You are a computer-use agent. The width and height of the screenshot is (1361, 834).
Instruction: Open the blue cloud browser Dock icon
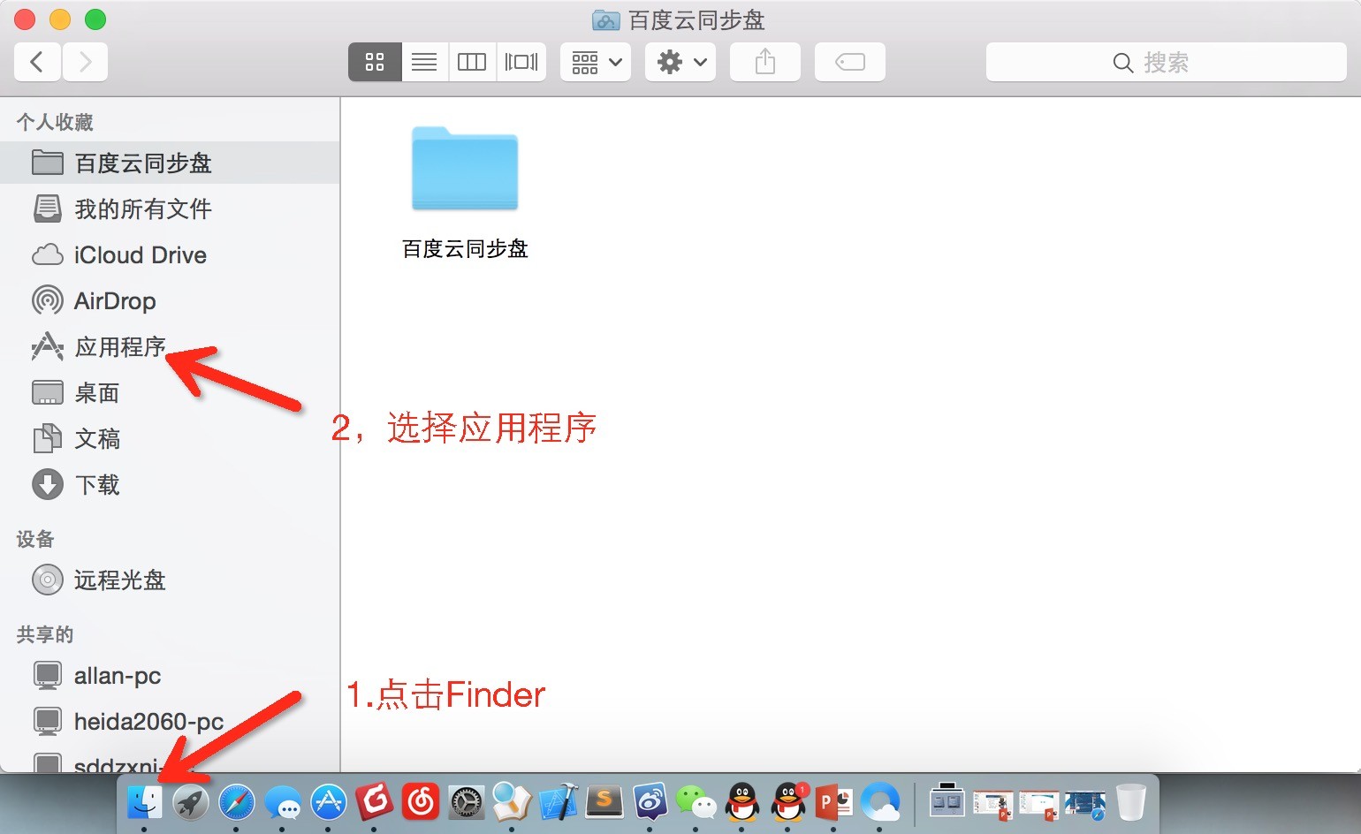point(880,802)
